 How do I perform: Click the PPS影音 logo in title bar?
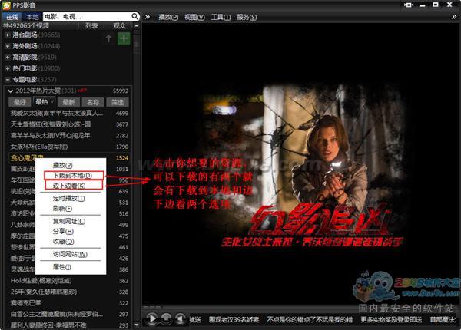6,5
